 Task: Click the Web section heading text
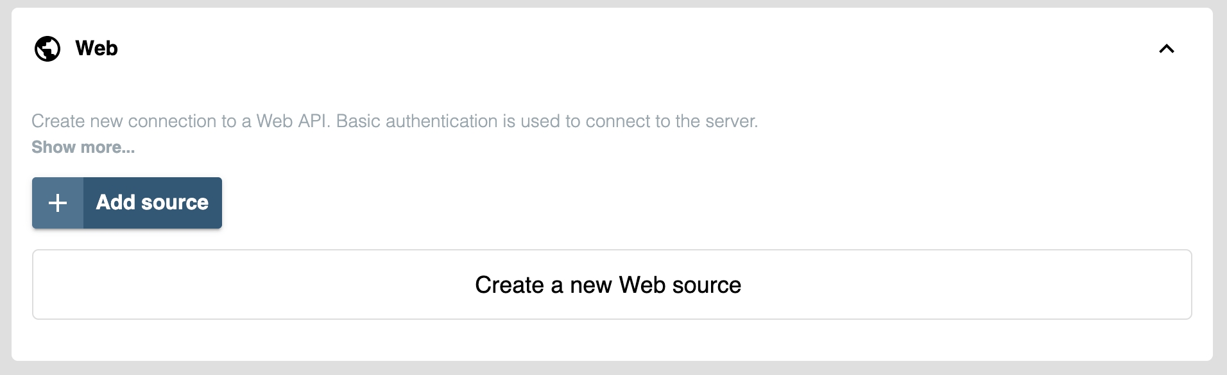point(96,48)
